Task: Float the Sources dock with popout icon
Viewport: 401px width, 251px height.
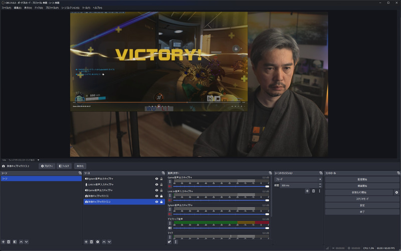Action: [163, 173]
